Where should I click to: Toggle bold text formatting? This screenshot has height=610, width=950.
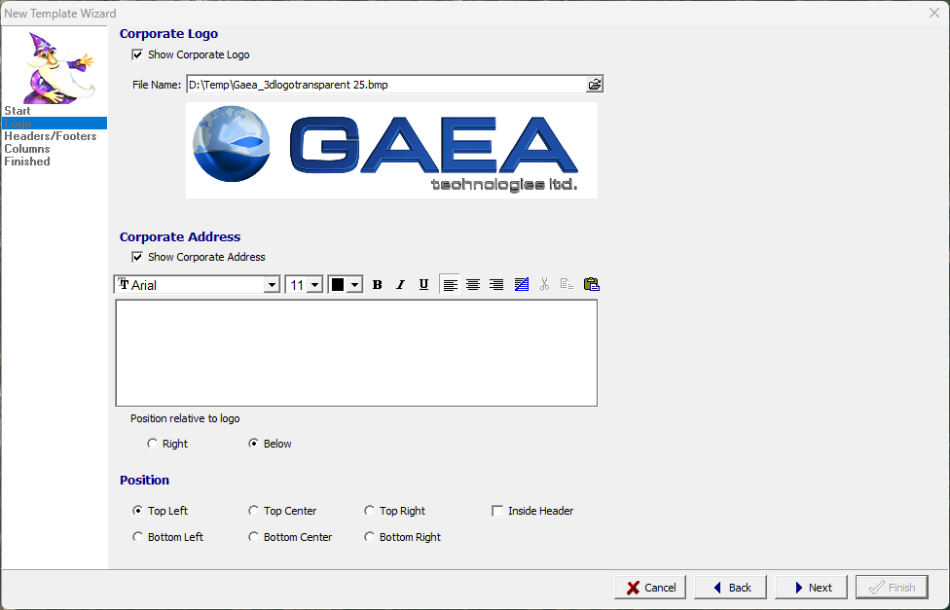point(377,285)
